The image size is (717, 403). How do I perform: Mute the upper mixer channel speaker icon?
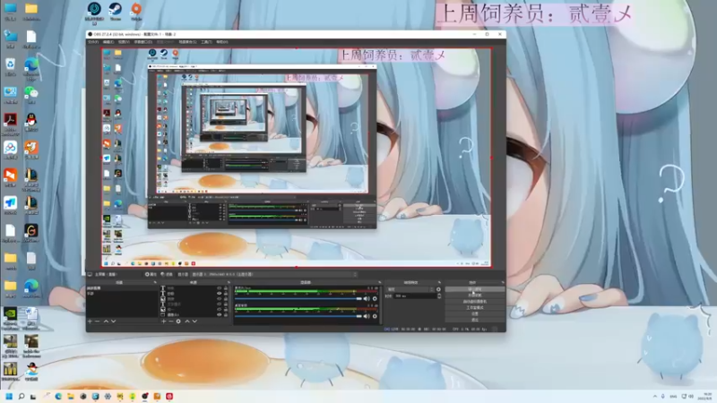pos(367,299)
